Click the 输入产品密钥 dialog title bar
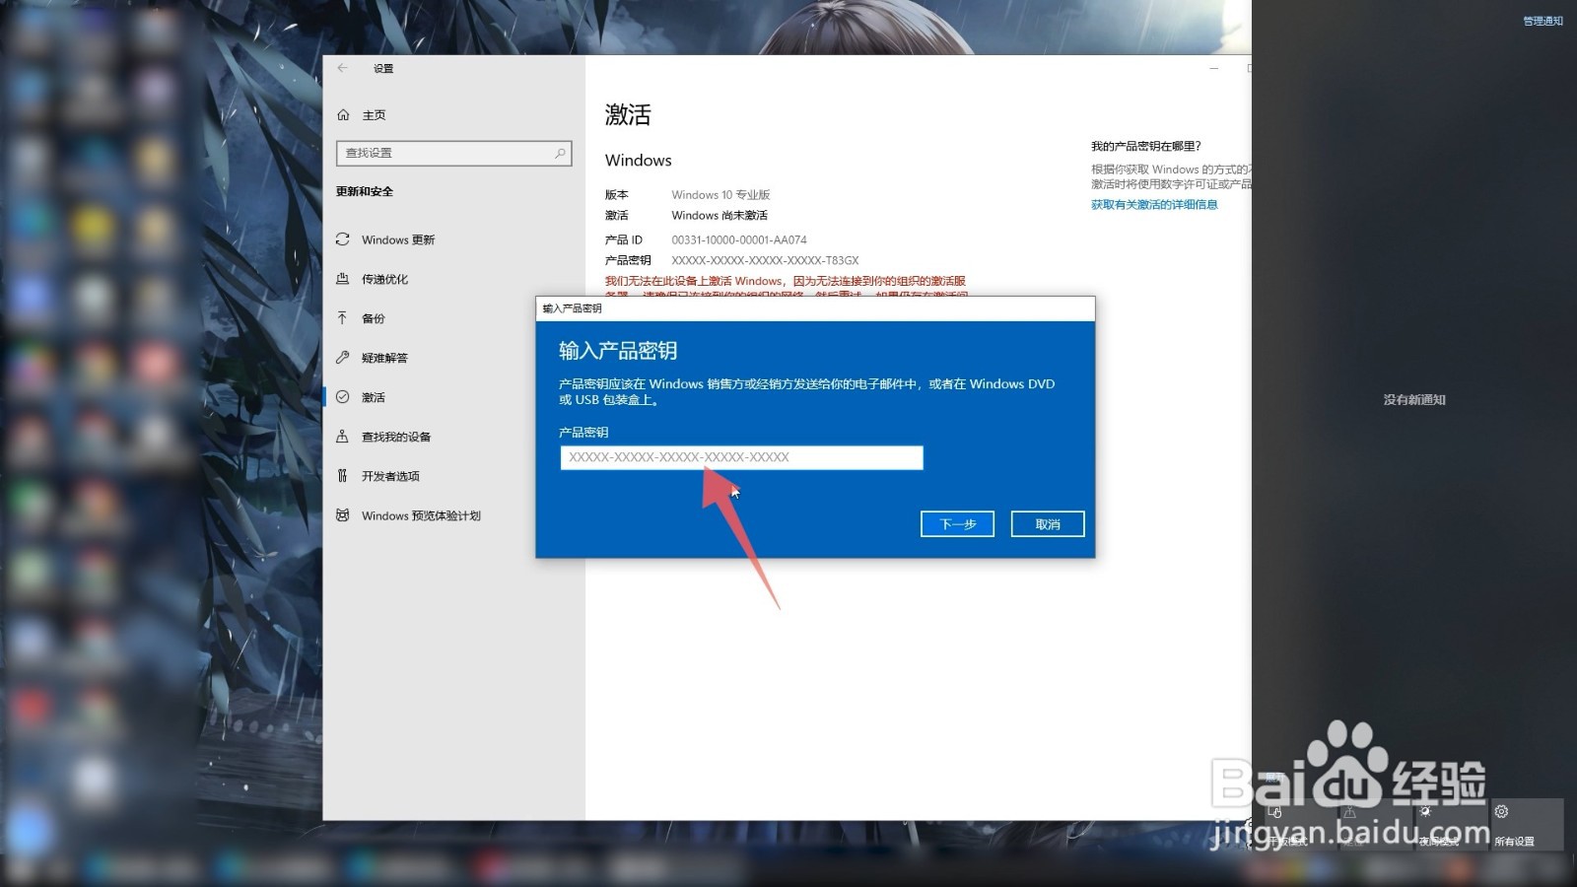Viewport: 1577px width, 887px height. 815,308
